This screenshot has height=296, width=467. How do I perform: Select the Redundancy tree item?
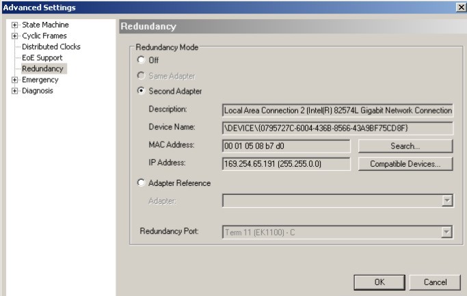tap(42, 69)
